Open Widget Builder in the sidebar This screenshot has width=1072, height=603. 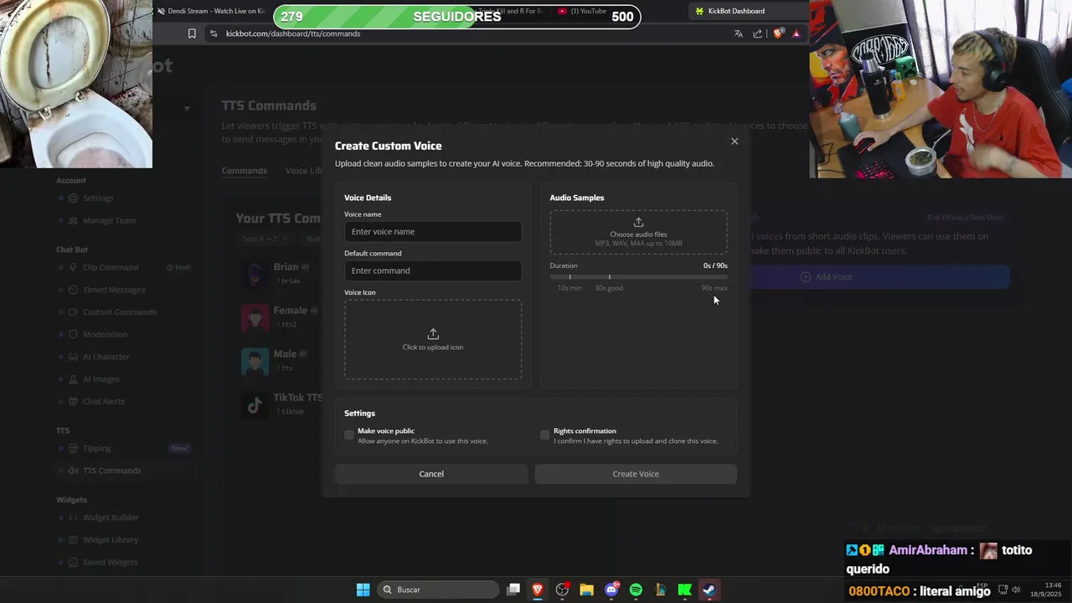coord(111,518)
